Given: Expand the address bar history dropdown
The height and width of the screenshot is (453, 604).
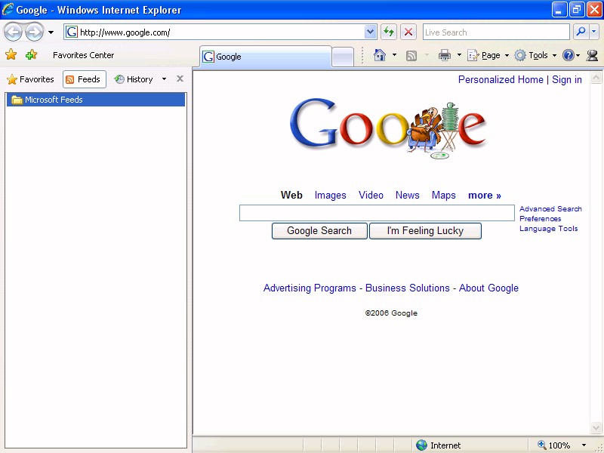Looking at the screenshot, I should 371,32.
